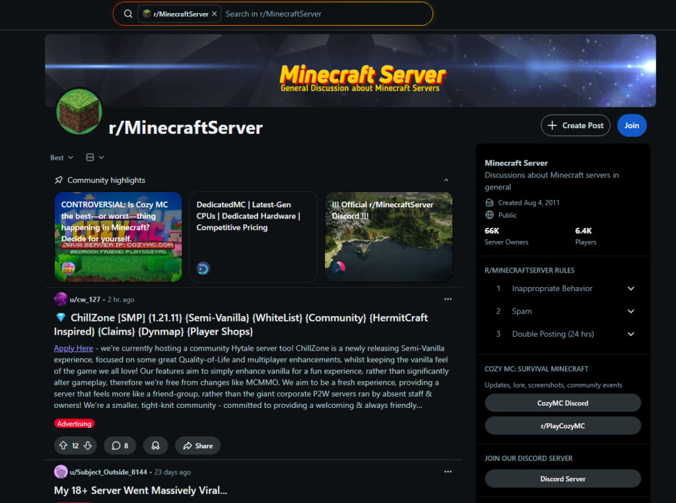
Task: Click the Advertising flair tag
Action: pyautogui.click(x=74, y=424)
